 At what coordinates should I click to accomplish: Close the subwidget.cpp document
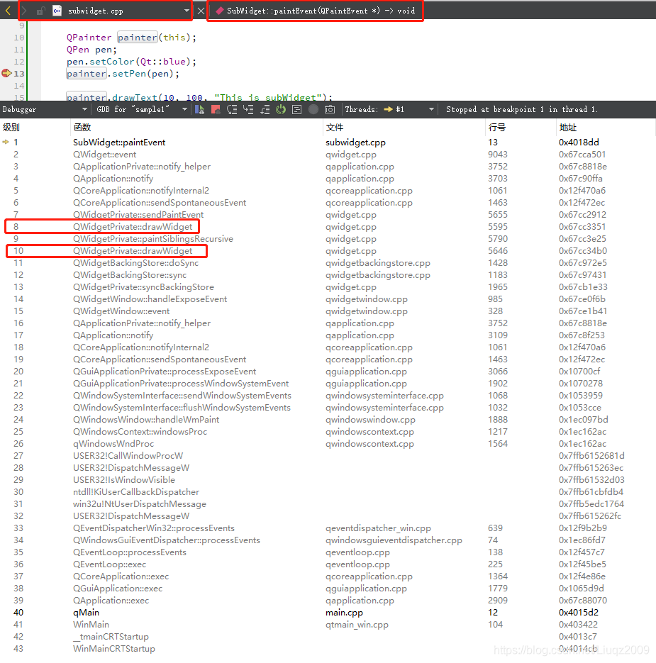(x=201, y=11)
